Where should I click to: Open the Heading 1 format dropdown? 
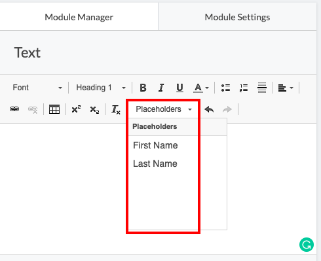click(x=101, y=88)
